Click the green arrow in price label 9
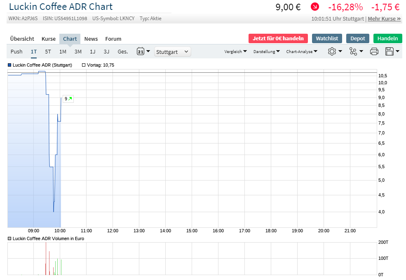406x280 pixels. tap(70, 99)
